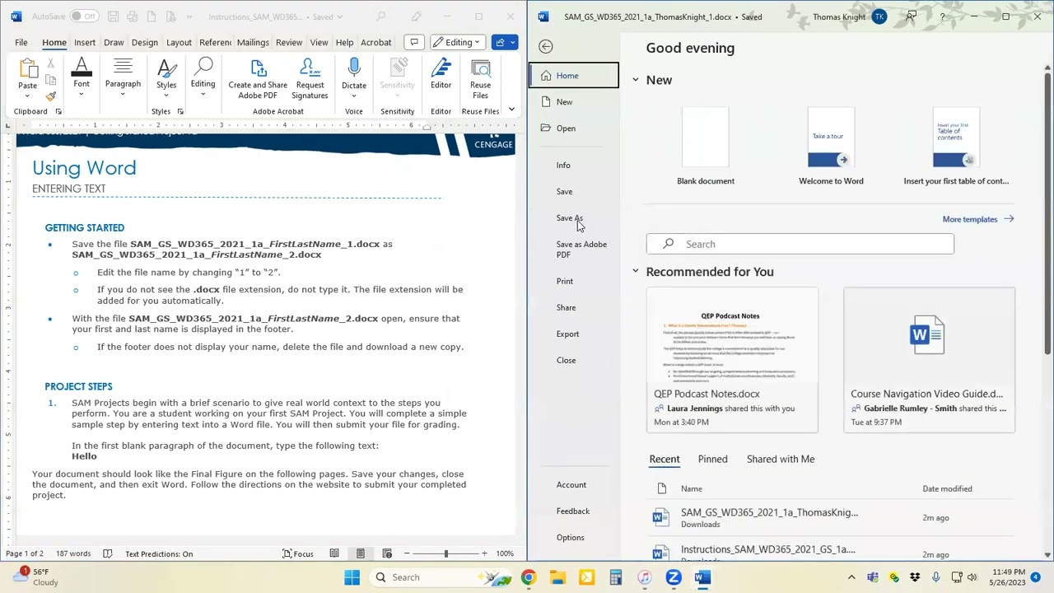The image size is (1054, 593).
Task: Collapse the ribbon with the chevron
Action: [511, 109]
